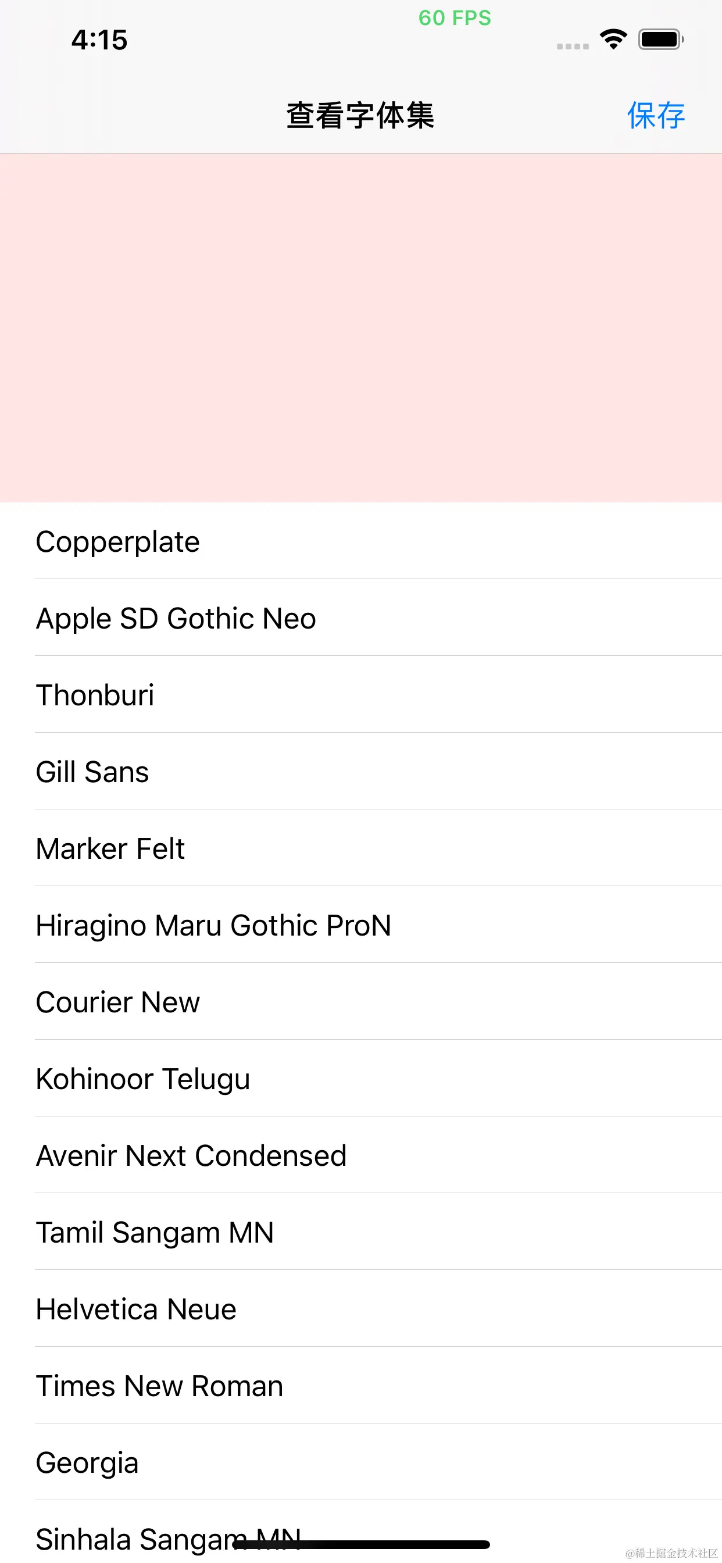
Task: Choose Hiragino Maru Gothic ProN
Action: 213,925
